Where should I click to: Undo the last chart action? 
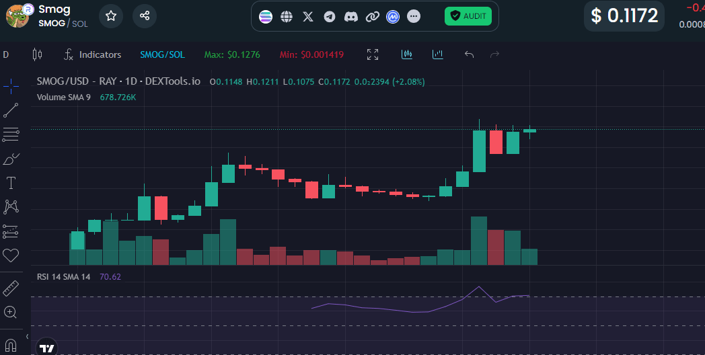469,55
